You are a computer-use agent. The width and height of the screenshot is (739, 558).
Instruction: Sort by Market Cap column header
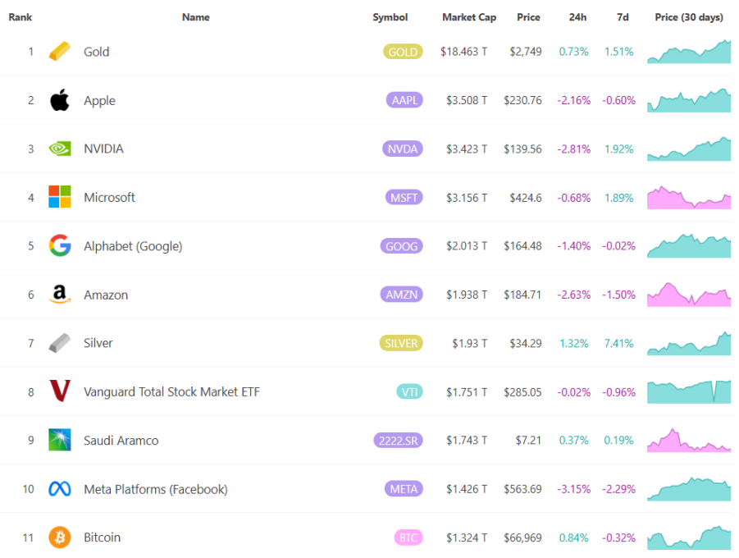tap(468, 17)
